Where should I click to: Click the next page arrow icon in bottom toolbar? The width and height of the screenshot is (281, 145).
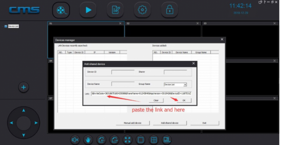click(114, 140)
